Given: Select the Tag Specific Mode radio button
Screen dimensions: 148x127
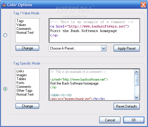Looking at the screenshot, I should tap(5, 89).
